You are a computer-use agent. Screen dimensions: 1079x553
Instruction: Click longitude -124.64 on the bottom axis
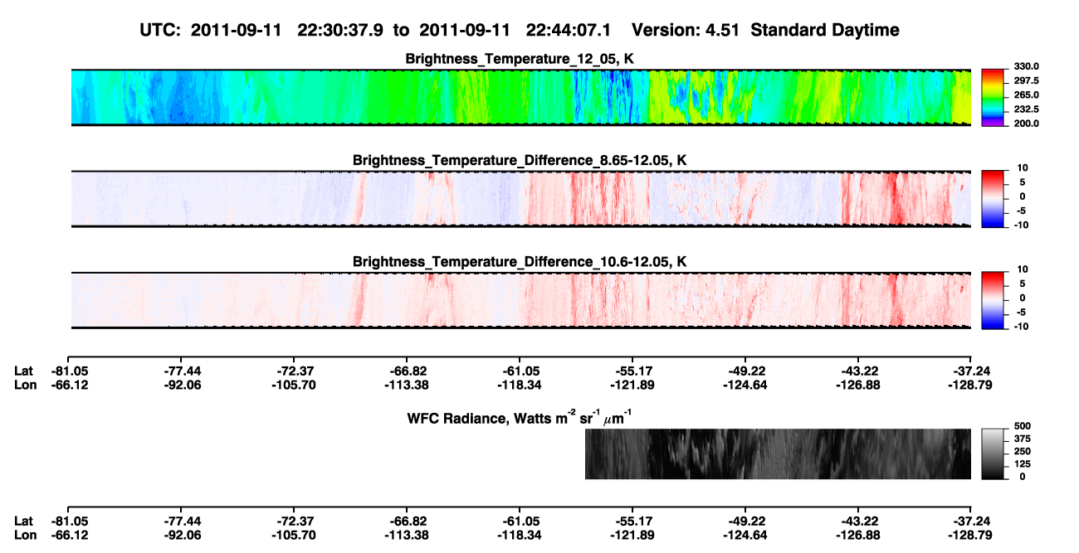745,534
